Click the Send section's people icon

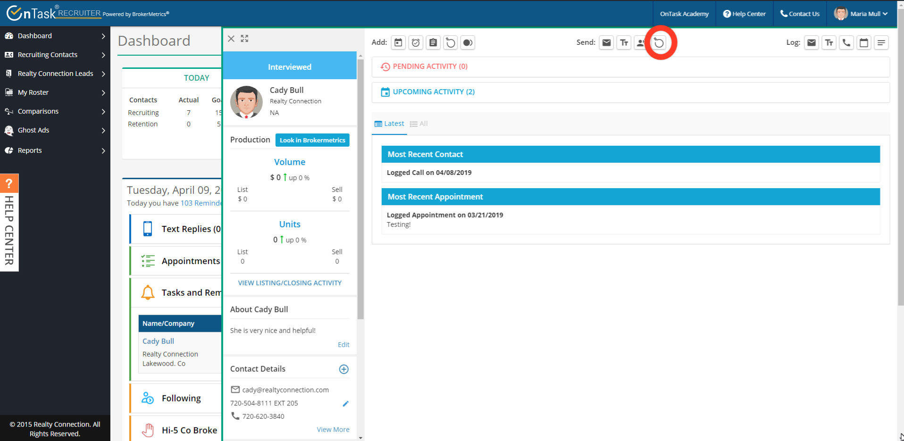click(641, 42)
